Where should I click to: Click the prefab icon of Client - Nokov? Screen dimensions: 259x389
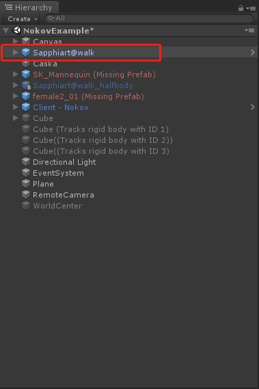pos(26,107)
